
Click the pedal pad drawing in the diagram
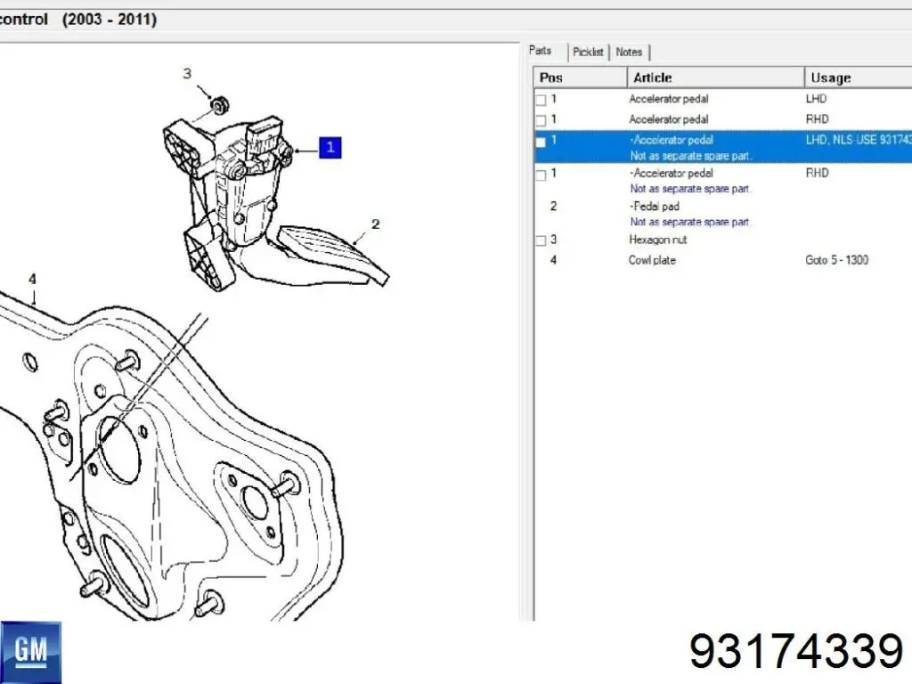point(334,254)
